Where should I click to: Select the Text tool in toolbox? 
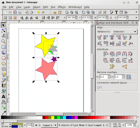[3, 97]
